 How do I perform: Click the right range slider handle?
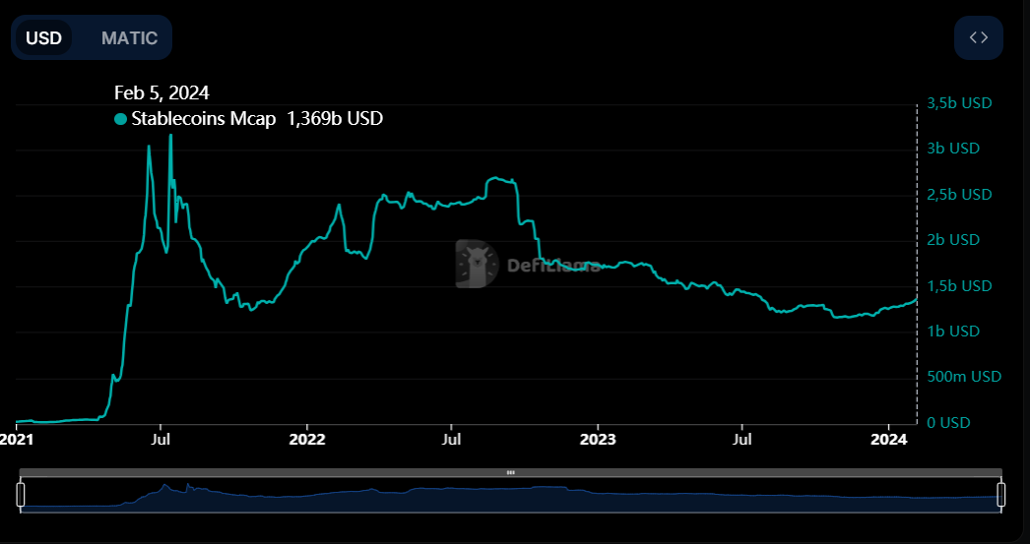click(x=1001, y=494)
